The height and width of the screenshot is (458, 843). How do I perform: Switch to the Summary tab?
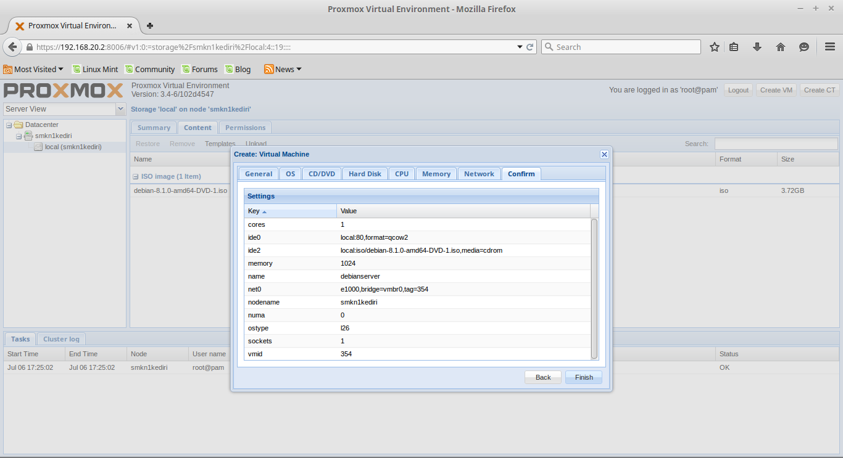[154, 128]
